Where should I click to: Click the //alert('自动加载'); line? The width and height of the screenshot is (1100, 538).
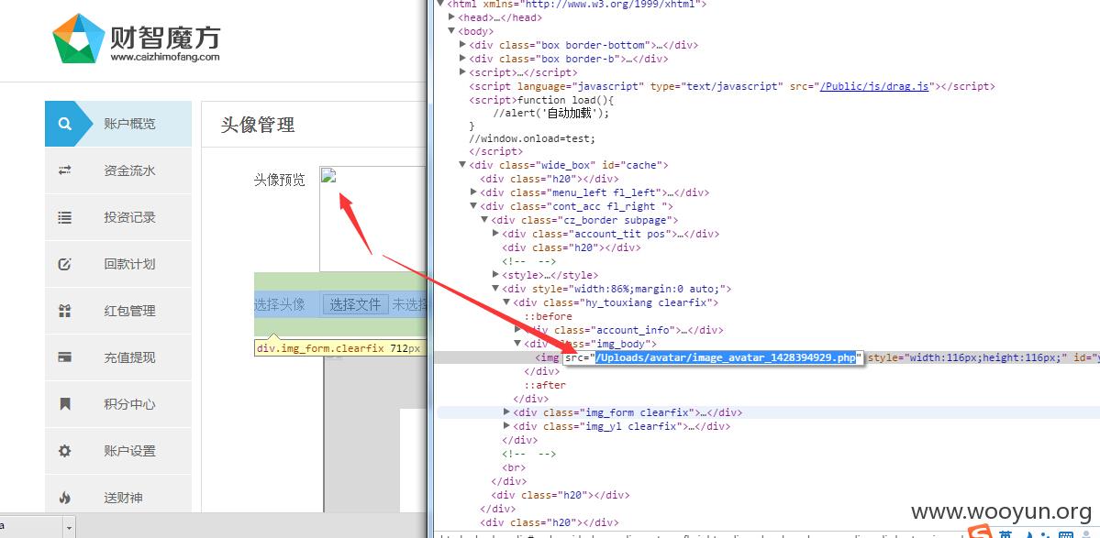pos(551,114)
